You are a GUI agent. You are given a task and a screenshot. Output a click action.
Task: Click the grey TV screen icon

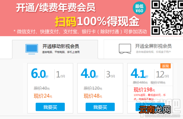125,49
